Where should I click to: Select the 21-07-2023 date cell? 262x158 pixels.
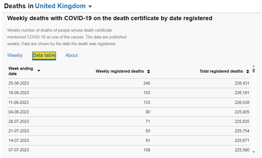18,131
